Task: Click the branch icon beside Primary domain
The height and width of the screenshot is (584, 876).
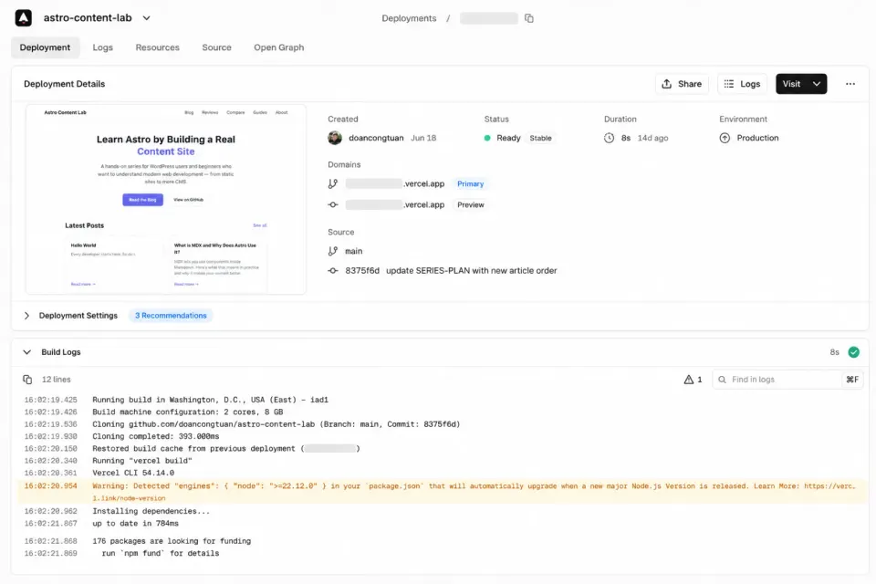Action: (x=333, y=183)
